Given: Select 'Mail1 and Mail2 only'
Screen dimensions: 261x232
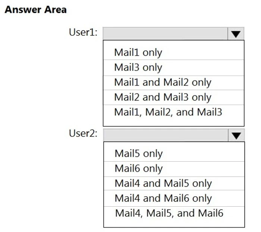Looking at the screenshot, I should [x=163, y=82].
